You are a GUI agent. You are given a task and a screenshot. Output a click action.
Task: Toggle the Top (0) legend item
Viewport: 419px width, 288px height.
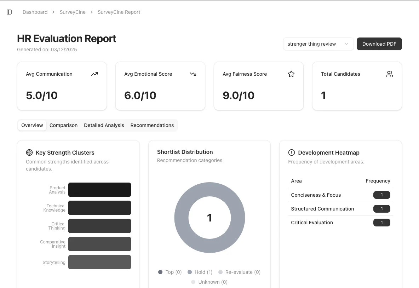click(x=170, y=272)
